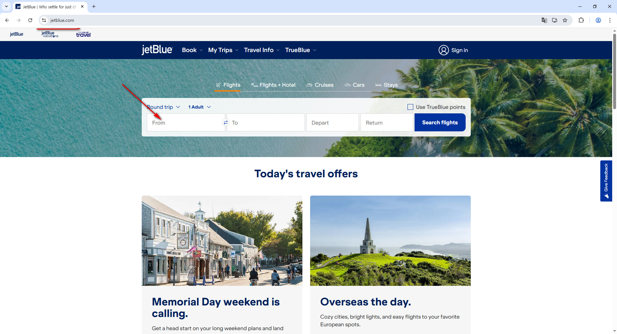Open the 1 Adult passenger dropdown
This screenshot has width=617, height=334.
(200, 107)
